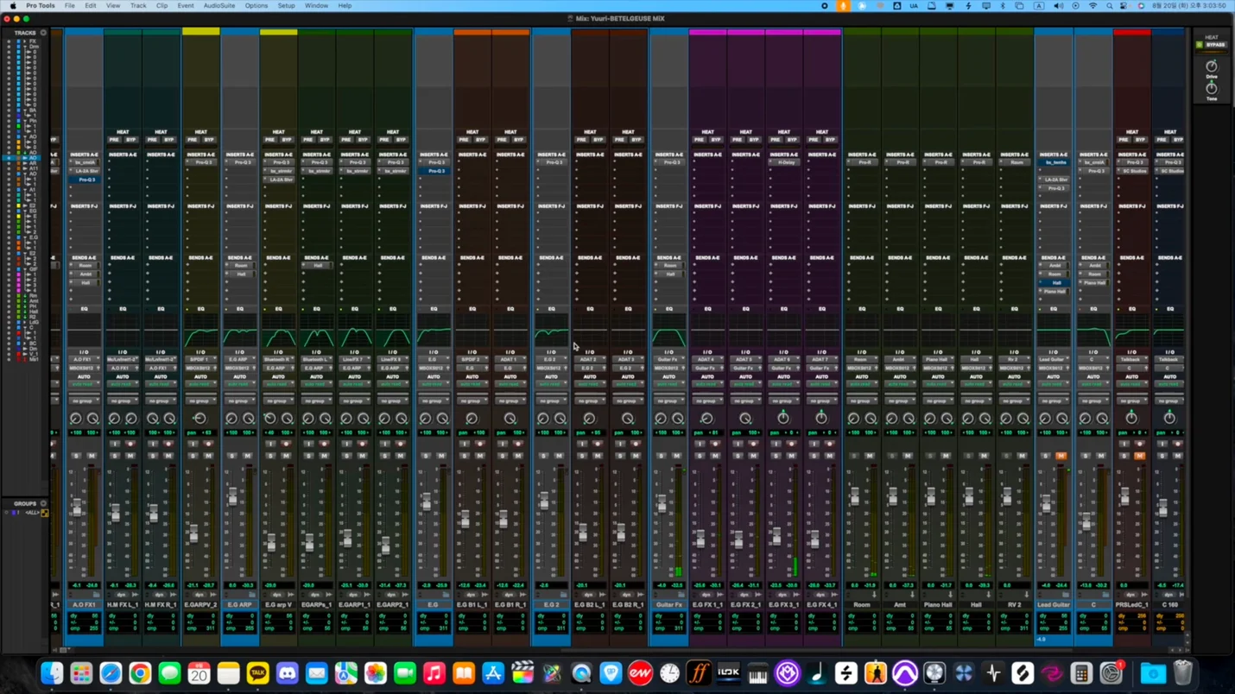Bypass the HEAT section at top right
Image resolution: width=1235 pixels, height=694 pixels.
(1216, 45)
